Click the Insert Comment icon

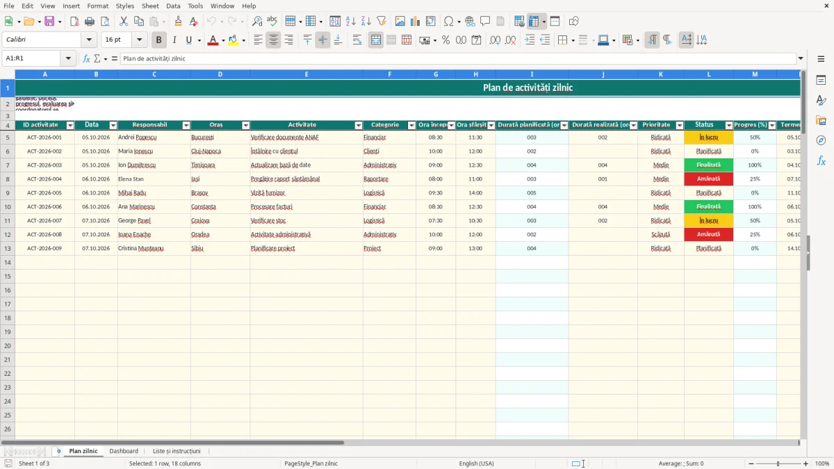485,22
